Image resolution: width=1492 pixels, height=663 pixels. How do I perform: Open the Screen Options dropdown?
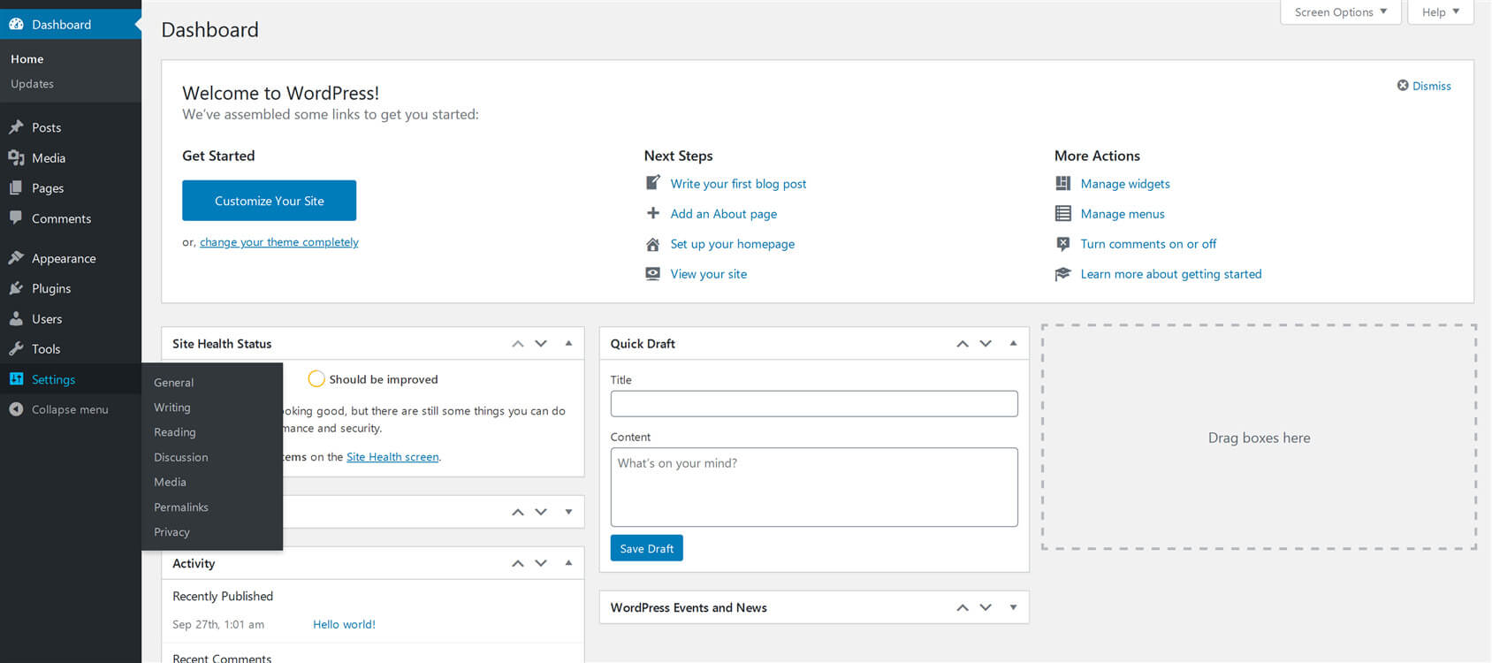1340,12
